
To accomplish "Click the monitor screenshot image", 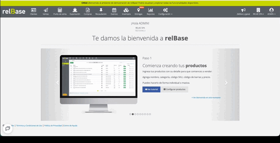I will coord(99,83).
